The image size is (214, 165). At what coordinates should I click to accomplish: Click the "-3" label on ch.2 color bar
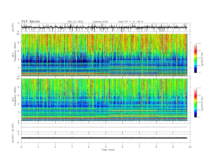[199, 88]
